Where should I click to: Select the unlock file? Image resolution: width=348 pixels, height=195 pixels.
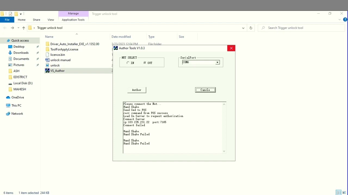coord(55,65)
